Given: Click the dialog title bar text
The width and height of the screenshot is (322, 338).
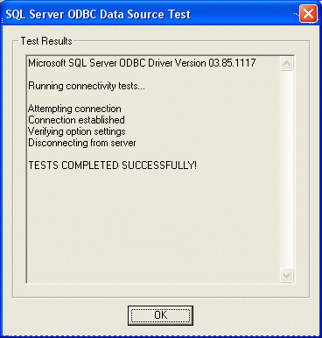Looking at the screenshot, I should point(98,14).
